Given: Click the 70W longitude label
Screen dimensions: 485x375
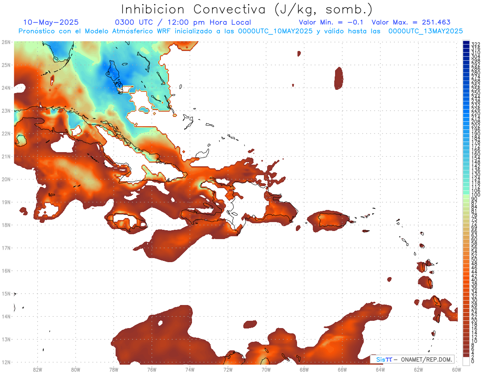Looking at the screenshot, I should [x=266, y=369].
